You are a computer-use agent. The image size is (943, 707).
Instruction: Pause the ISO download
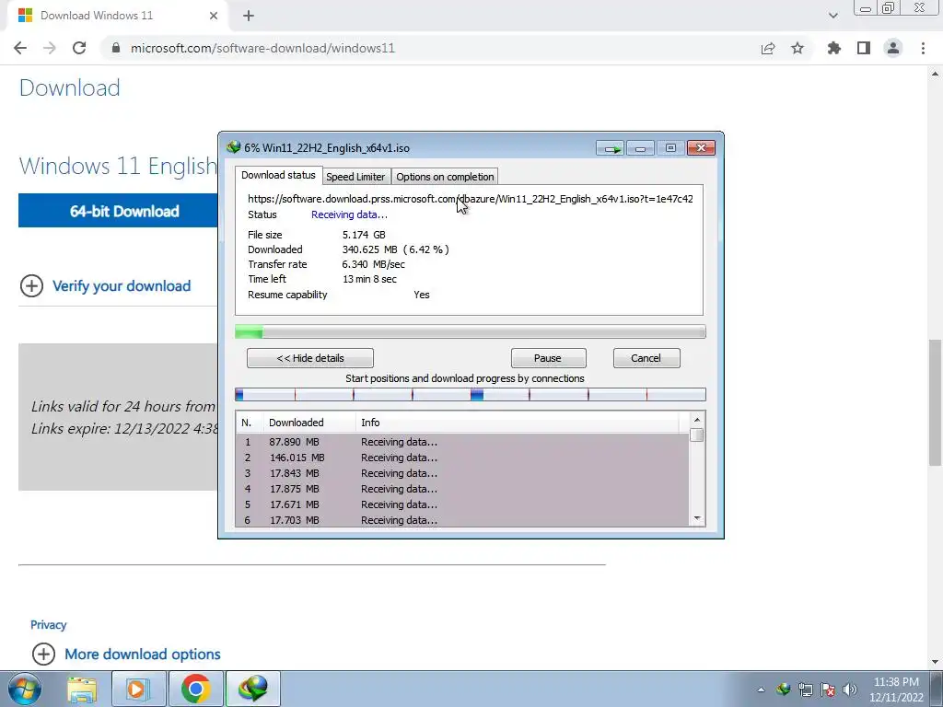point(548,358)
